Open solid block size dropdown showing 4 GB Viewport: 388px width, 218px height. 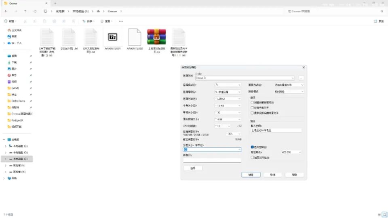point(228,119)
